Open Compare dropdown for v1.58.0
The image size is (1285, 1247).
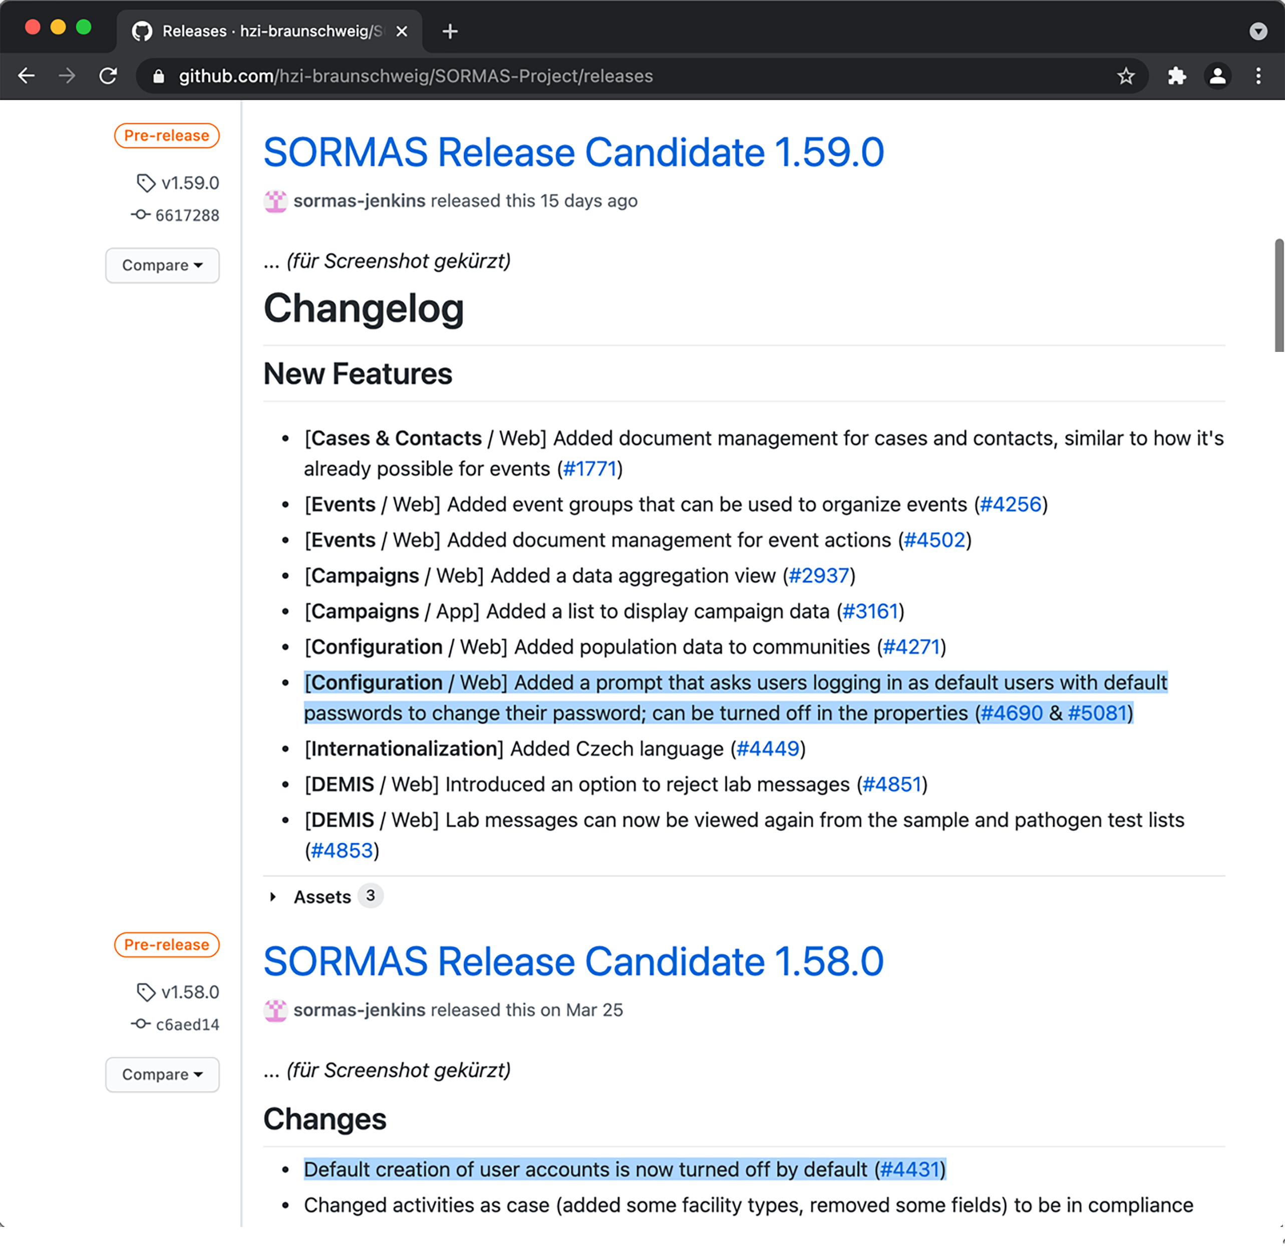coord(162,1074)
